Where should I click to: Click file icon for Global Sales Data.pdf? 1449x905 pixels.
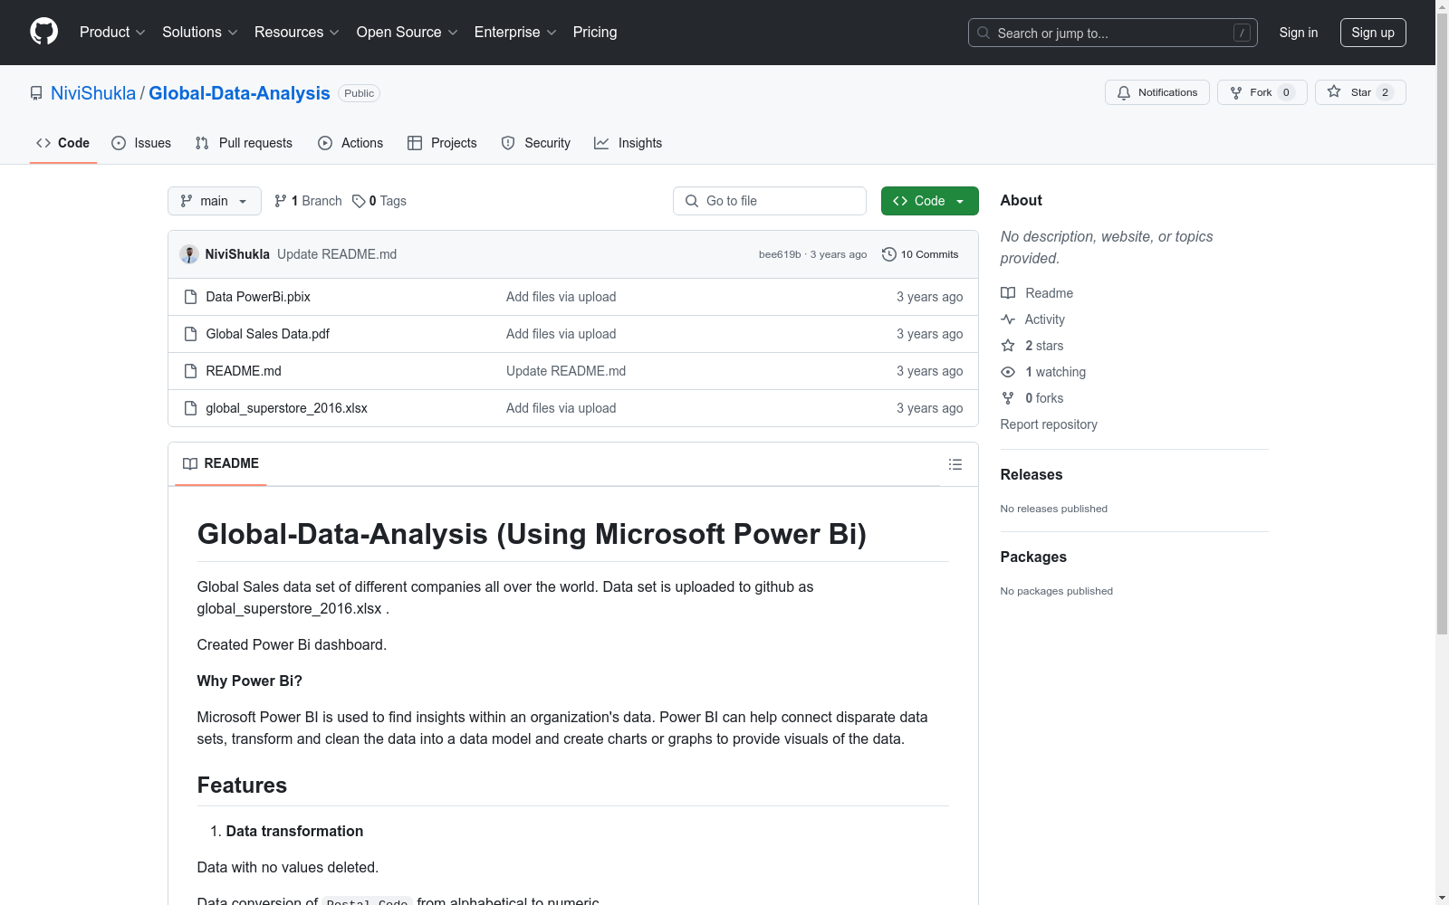(x=190, y=334)
